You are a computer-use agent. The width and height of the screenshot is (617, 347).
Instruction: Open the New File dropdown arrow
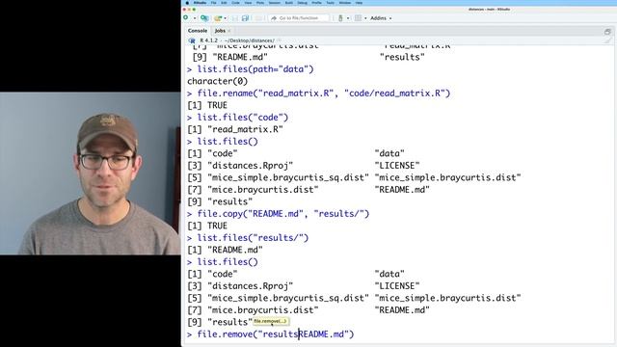pyautogui.click(x=195, y=18)
